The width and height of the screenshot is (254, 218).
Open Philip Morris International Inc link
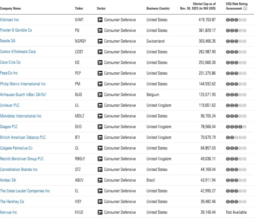coord(23,84)
